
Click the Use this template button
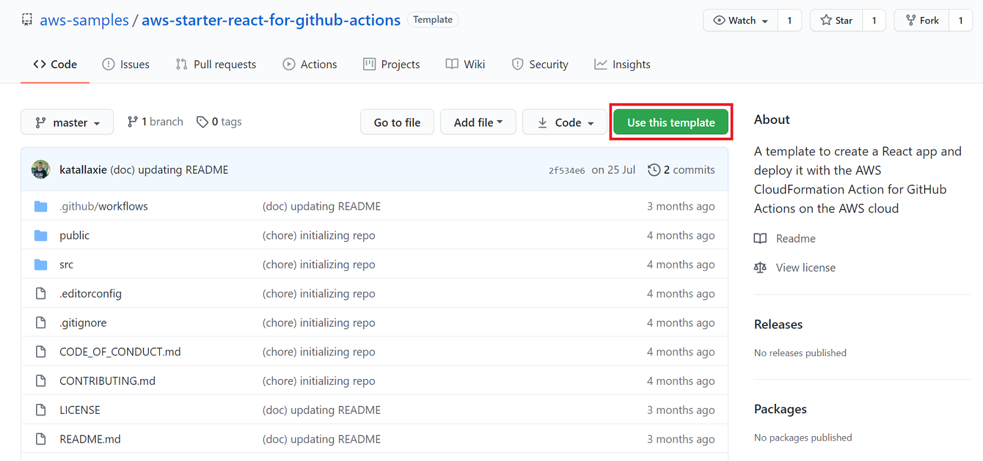[670, 122]
